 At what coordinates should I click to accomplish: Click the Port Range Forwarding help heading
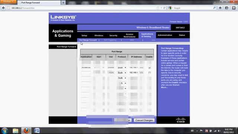click(172, 48)
